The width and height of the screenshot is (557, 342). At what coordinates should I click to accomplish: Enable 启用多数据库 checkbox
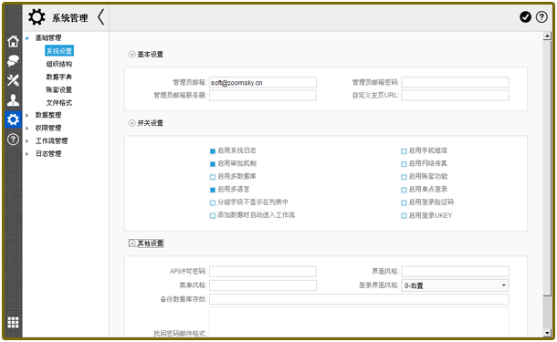pos(213,177)
